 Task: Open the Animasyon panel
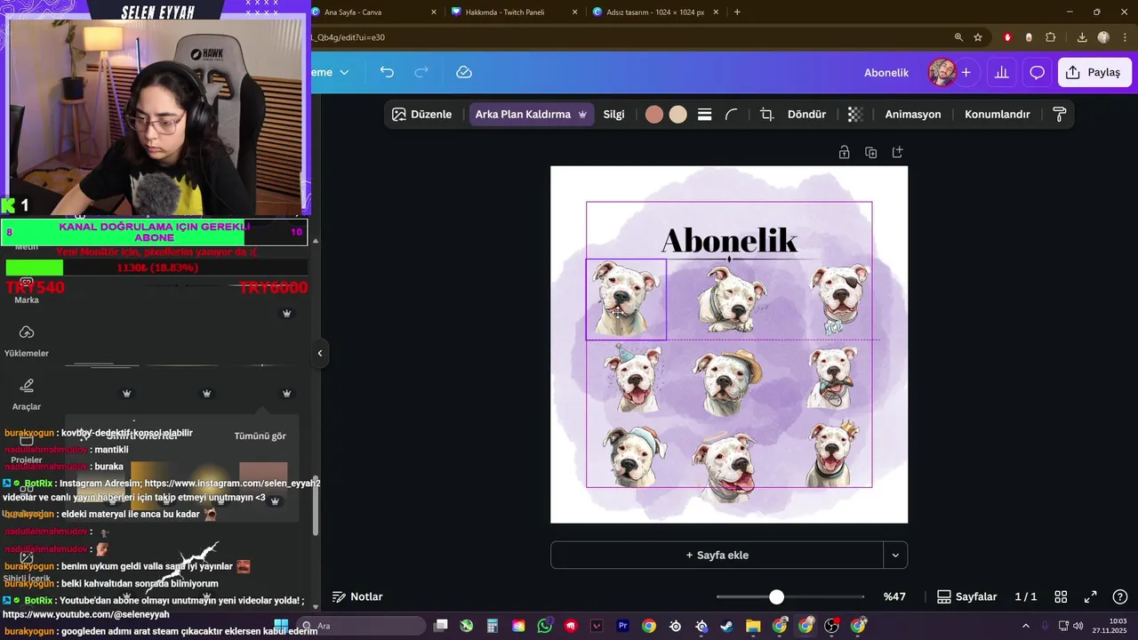913,115
